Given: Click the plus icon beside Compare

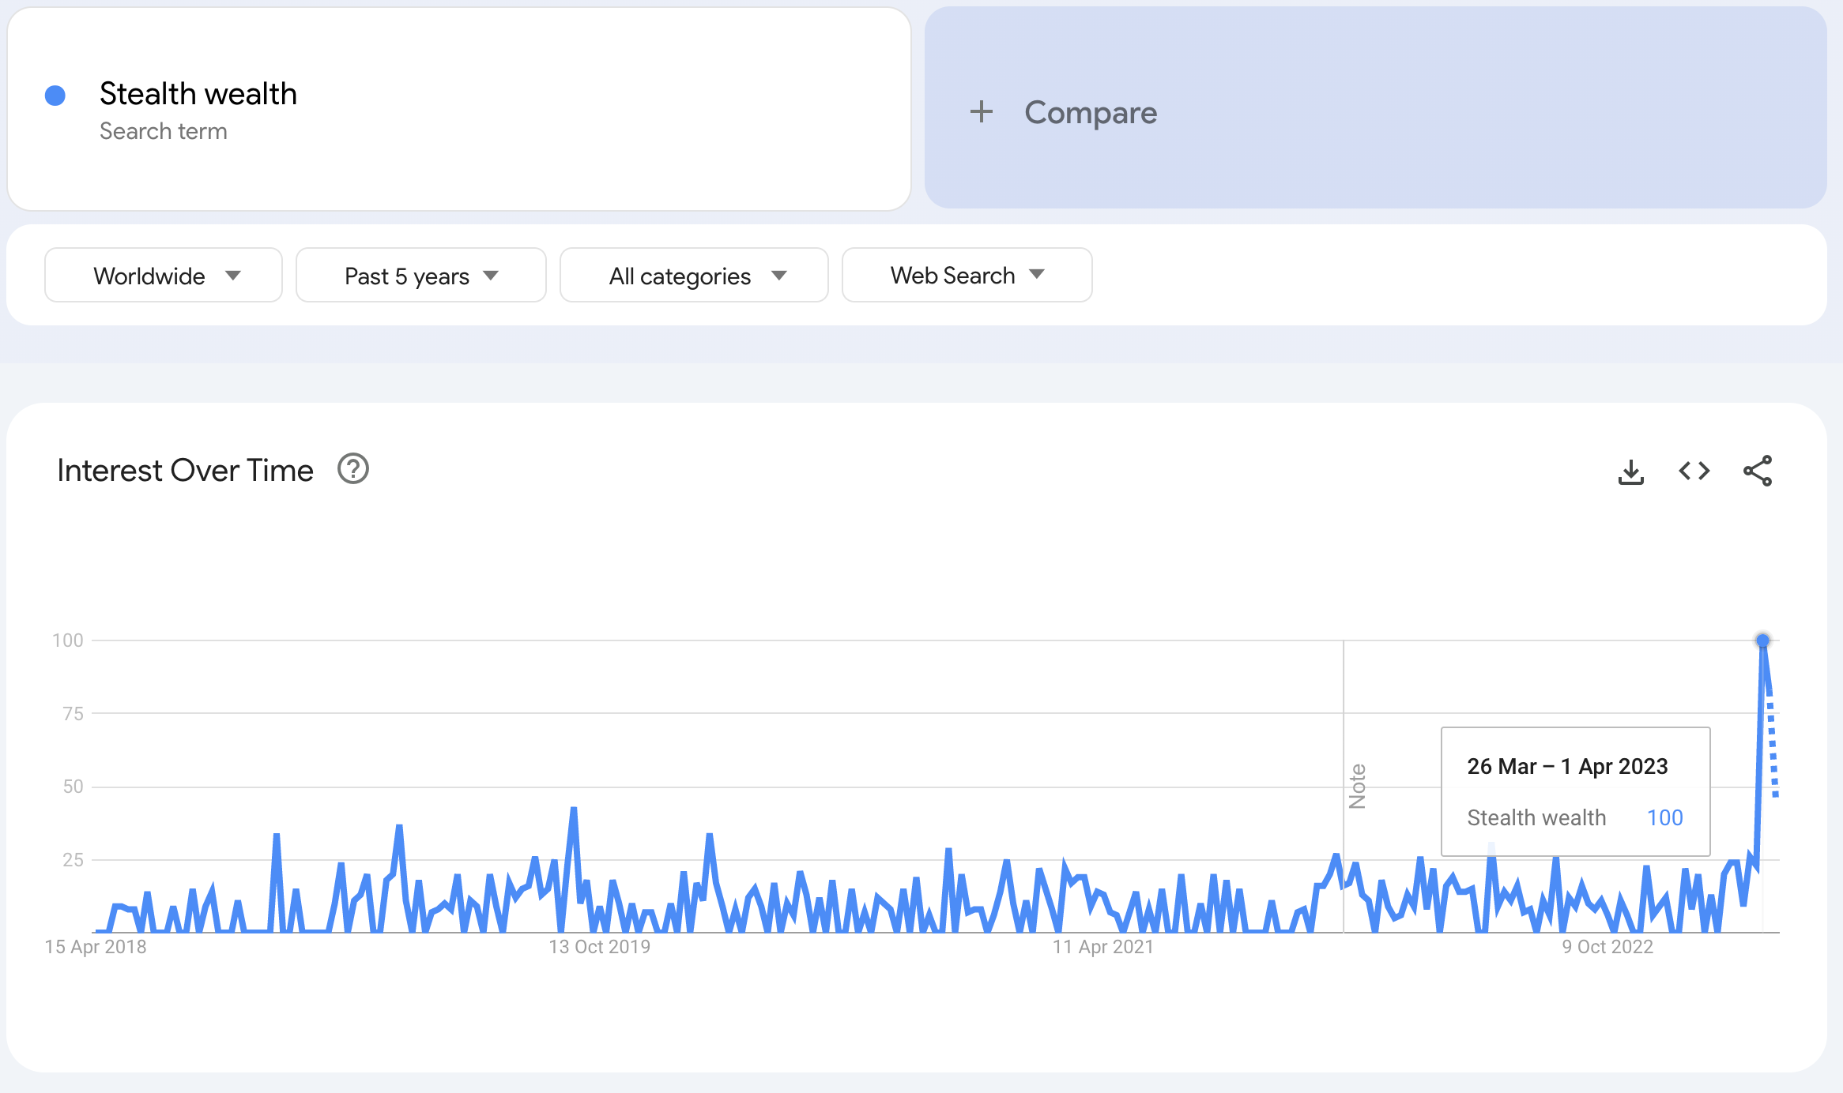Looking at the screenshot, I should pyautogui.click(x=981, y=111).
